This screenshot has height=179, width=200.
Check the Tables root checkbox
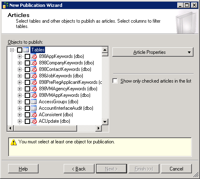[x=19, y=50]
